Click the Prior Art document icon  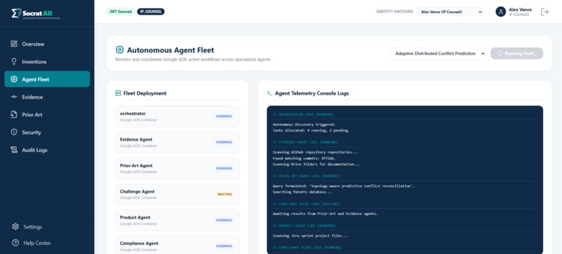pos(14,115)
